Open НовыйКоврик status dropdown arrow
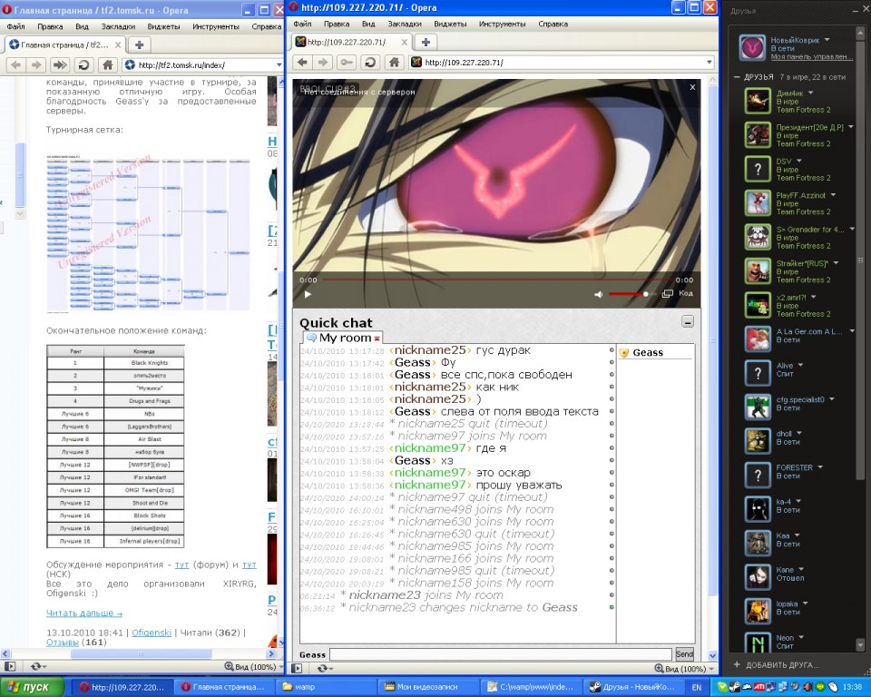This screenshot has width=871, height=697. pyautogui.click(x=827, y=40)
